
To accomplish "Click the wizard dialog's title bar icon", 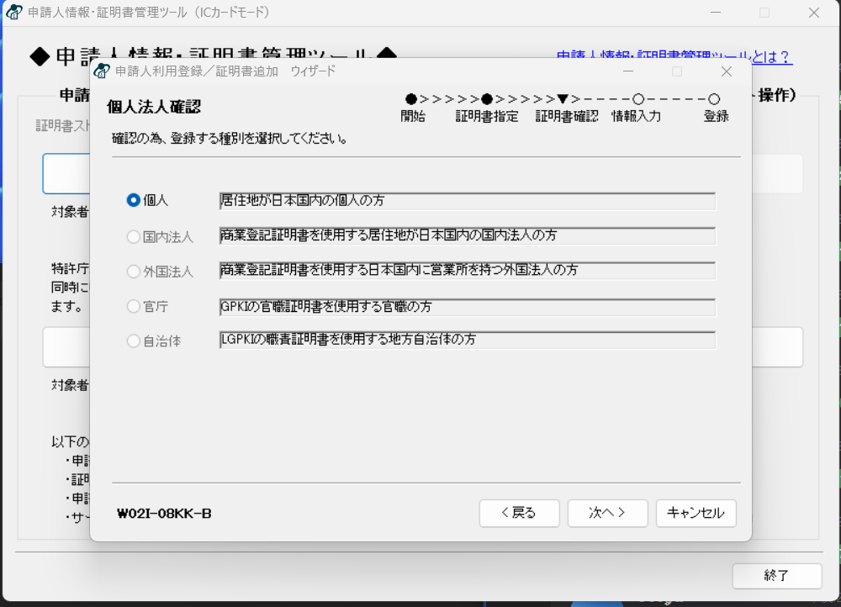I will (x=102, y=71).
